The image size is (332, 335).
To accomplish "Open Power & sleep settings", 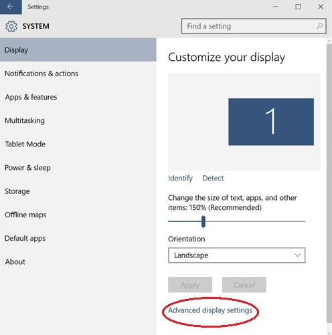I will tap(78, 168).
